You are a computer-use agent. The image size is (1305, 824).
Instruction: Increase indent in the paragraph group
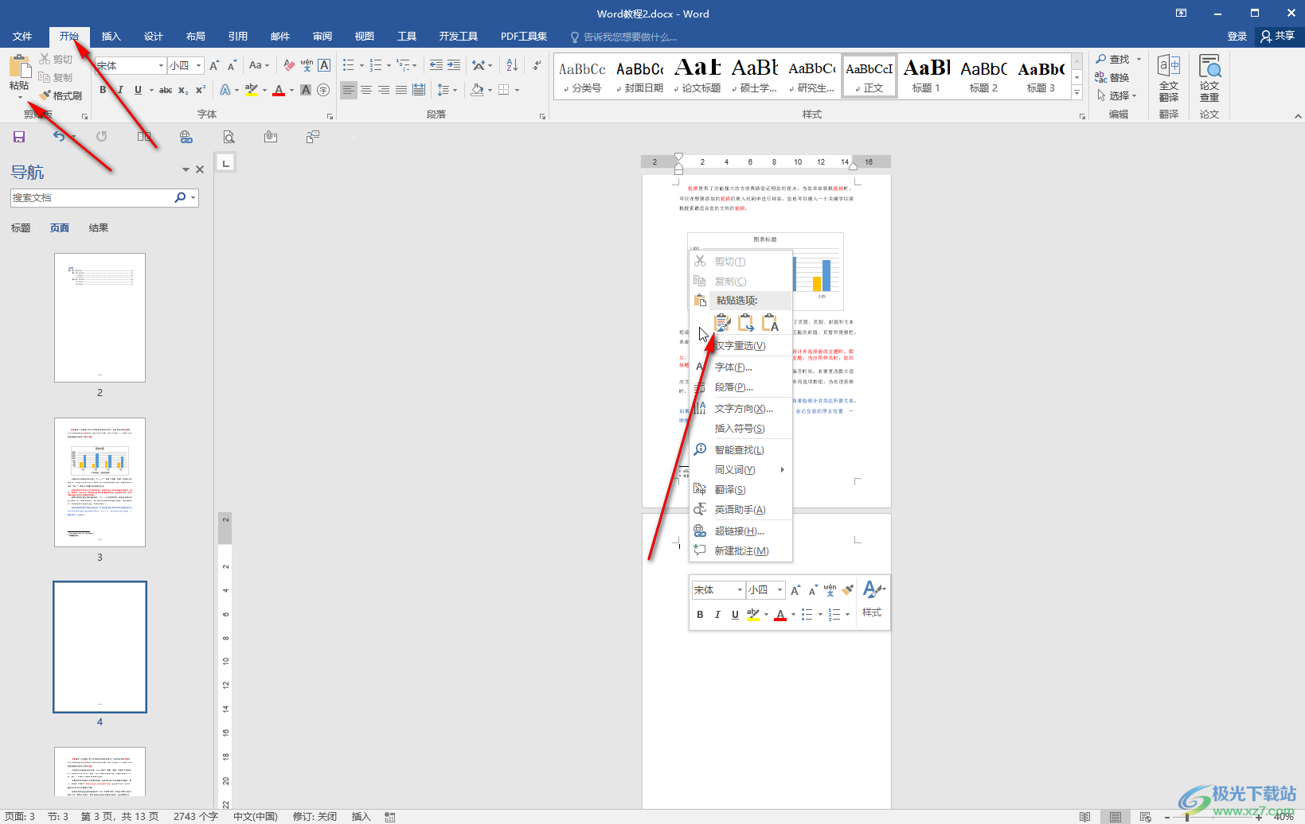tap(455, 65)
